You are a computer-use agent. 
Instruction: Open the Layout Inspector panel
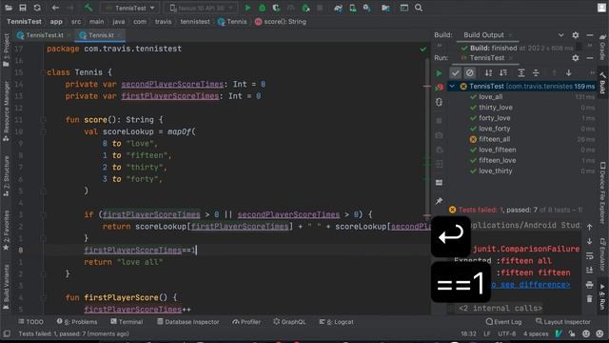(562, 322)
